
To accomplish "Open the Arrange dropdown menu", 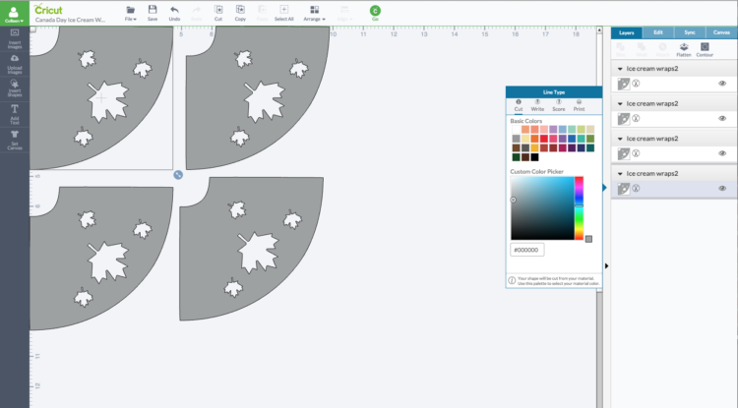I will (x=314, y=13).
